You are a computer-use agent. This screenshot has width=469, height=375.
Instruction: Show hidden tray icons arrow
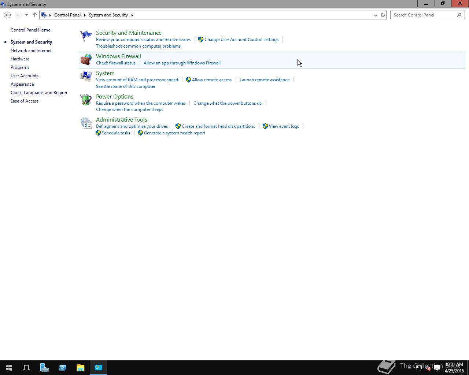[x=409, y=367]
